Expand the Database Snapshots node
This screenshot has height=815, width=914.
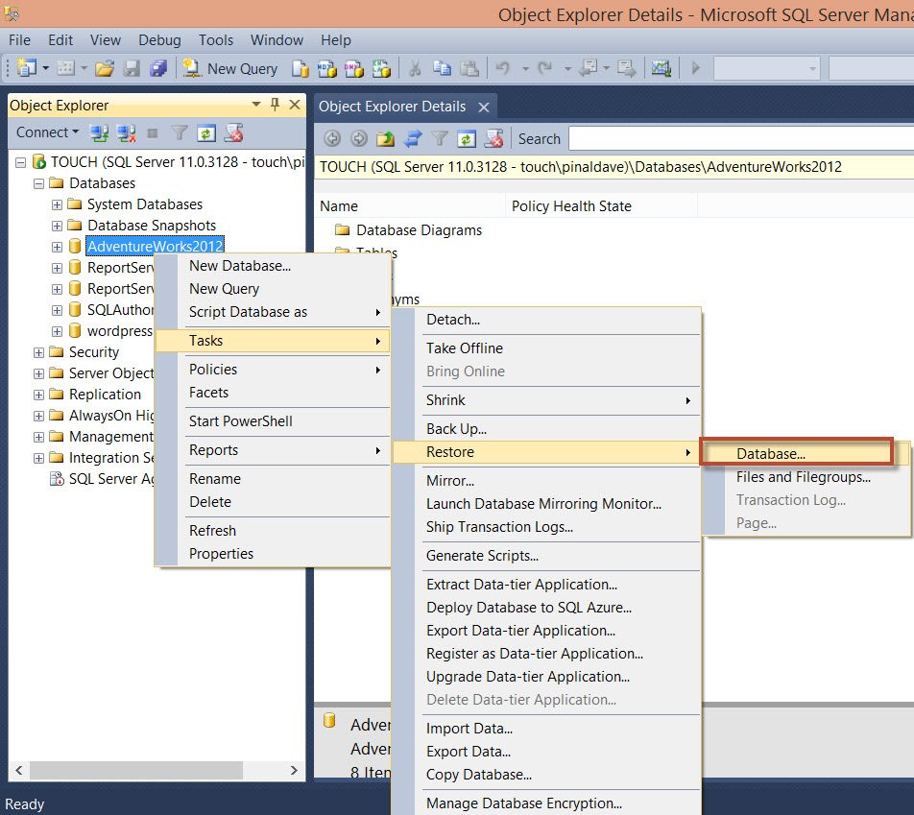[57, 226]
